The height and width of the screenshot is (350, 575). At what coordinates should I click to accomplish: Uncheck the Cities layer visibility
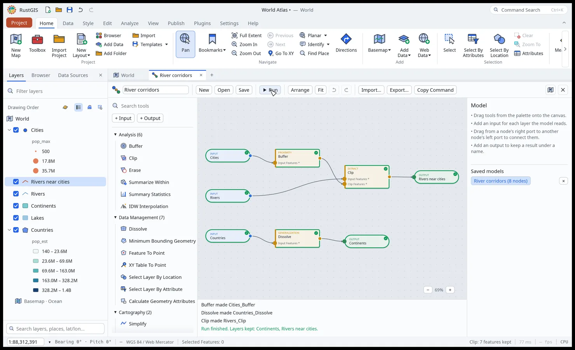[x=16, y=130]
